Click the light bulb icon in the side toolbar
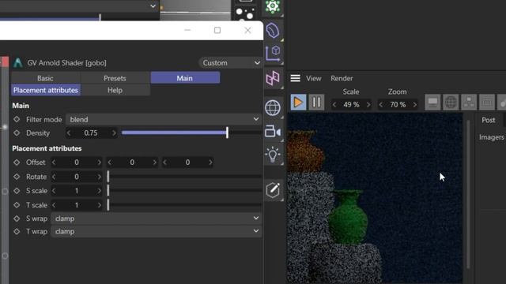 click(273, 155)
